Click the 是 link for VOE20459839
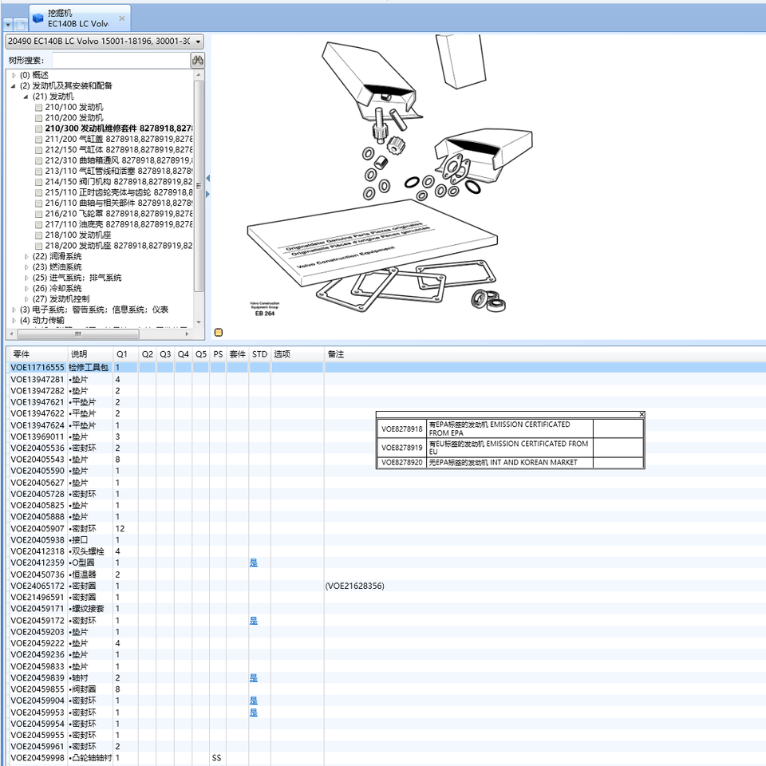Screen dimensions: 766x766 254,678
